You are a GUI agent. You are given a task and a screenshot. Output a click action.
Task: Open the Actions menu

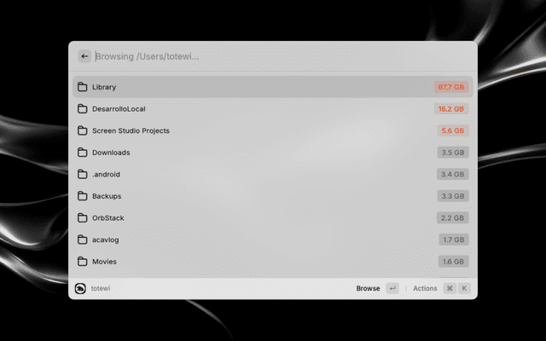pos(425,288)
